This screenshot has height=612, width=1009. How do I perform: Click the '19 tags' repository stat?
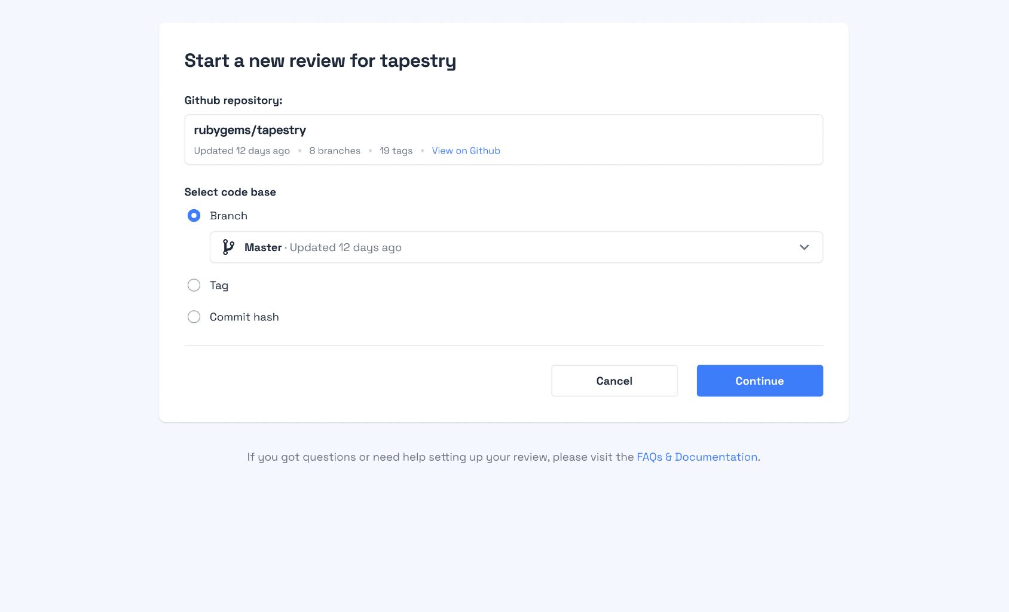tap(396, 151)
